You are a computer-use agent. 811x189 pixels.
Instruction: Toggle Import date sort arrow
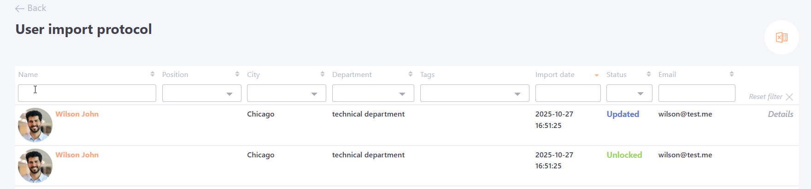tap(597, 75)
